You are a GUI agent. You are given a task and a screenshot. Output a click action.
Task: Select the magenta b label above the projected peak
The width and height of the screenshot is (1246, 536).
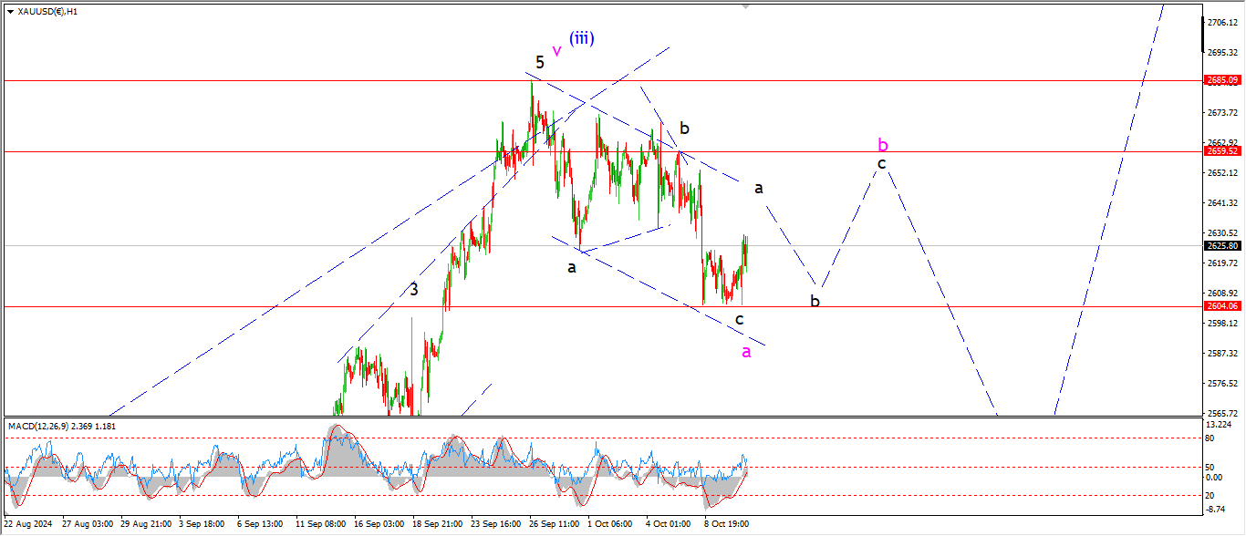(x=882, y=145)
